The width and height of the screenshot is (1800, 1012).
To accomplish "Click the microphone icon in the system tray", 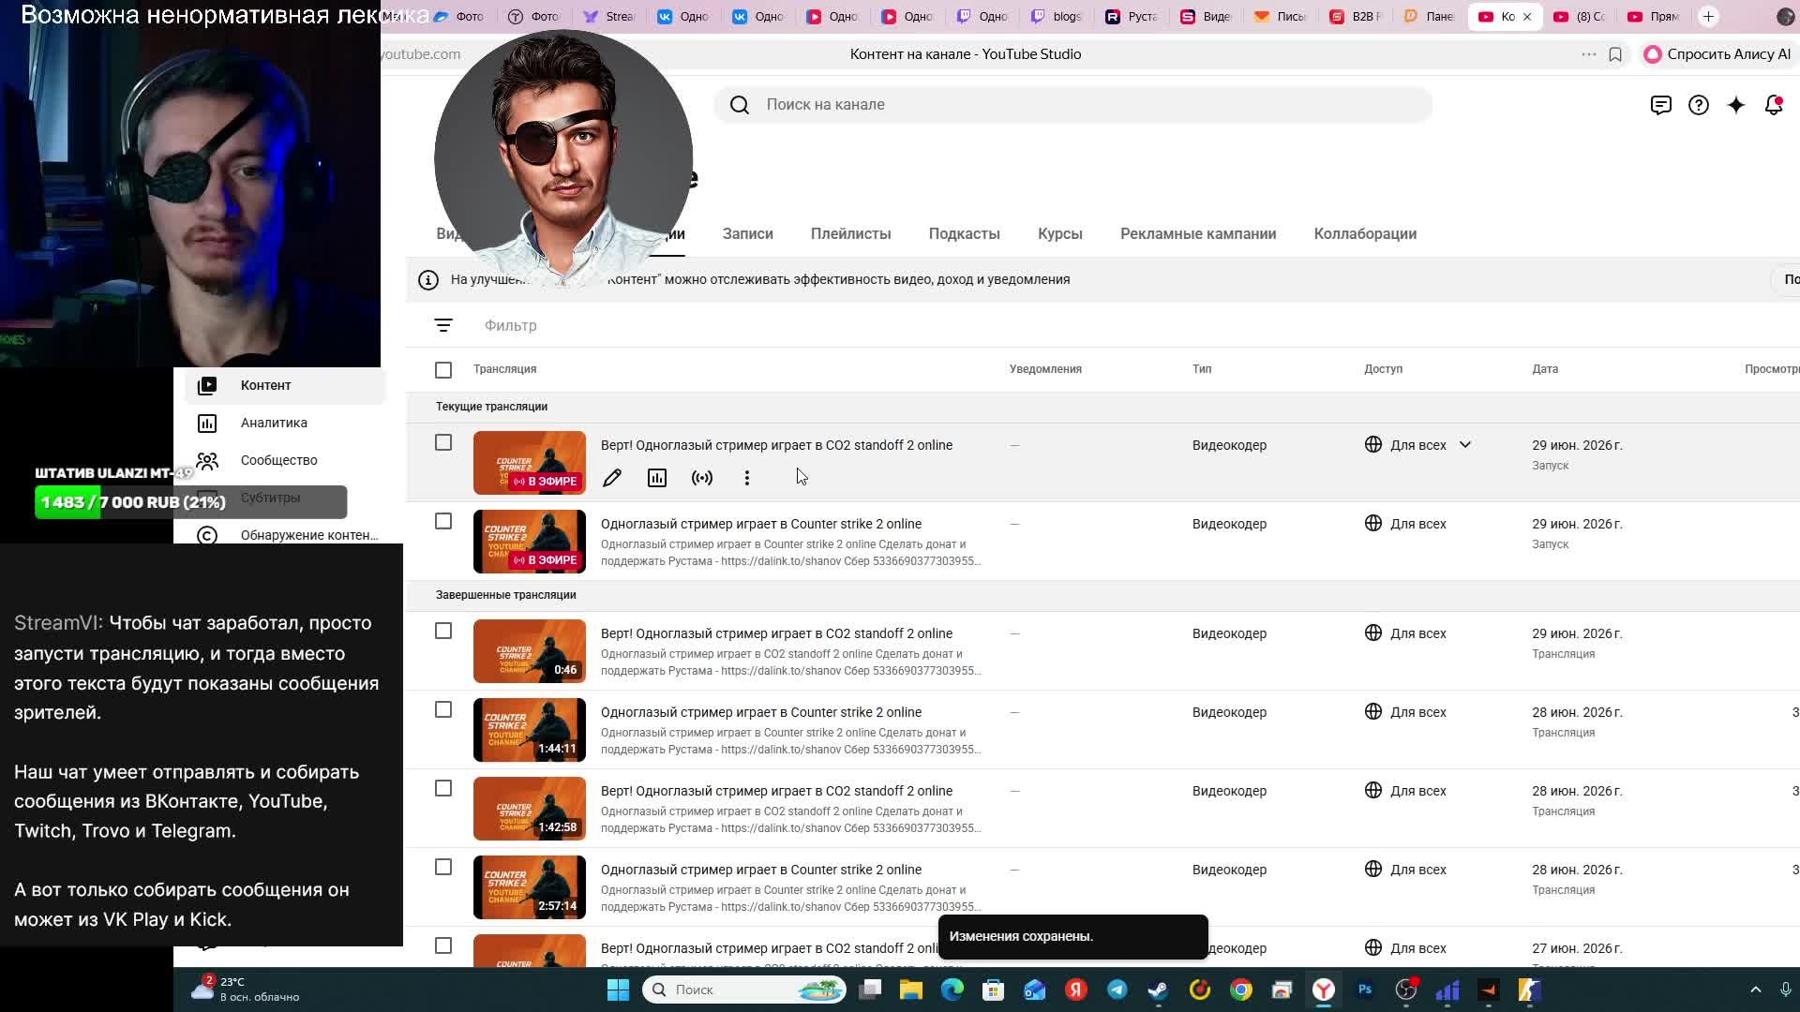I will [1786, 990].
